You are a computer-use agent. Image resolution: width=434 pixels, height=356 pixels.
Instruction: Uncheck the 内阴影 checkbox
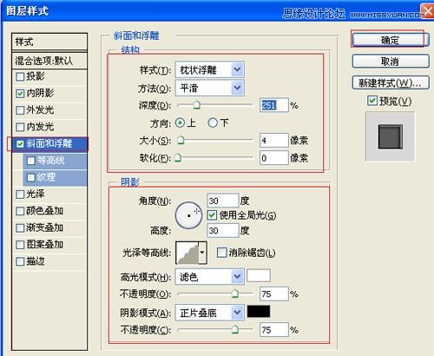tap(20, 94)
